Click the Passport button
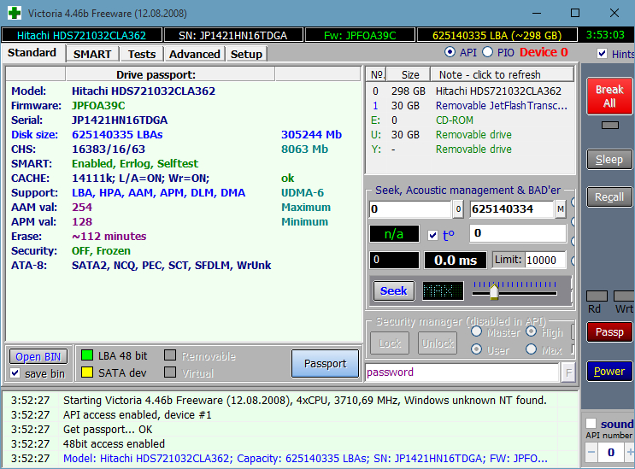Screen dimensions: 635x469 point(326,363)
